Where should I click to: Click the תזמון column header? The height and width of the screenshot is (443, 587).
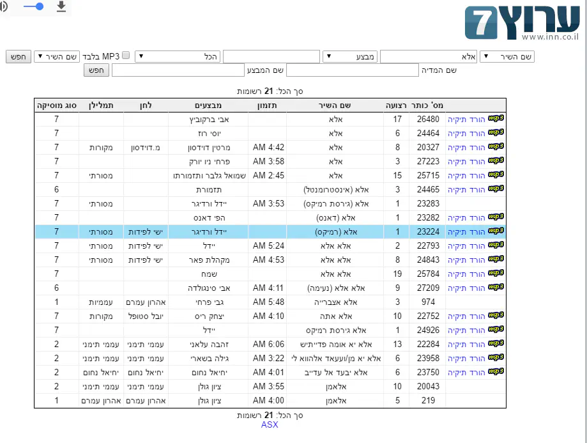(266, 105)
